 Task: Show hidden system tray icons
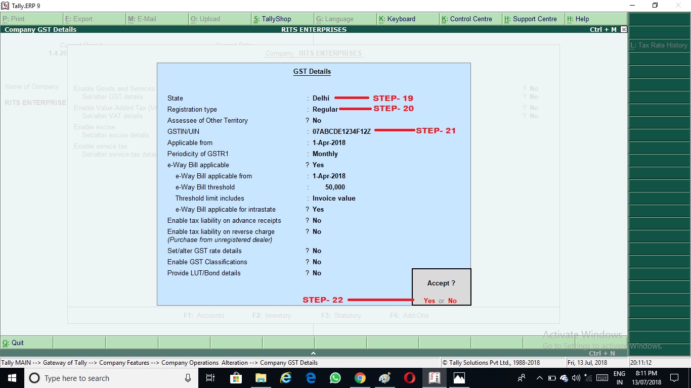539,378
